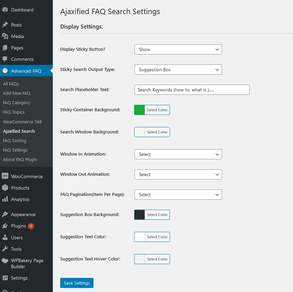Image resolution: width=293 pixels, height=292 pixels.
Task: Click the Dashboard gauge icon
Action: pos(5,9)
